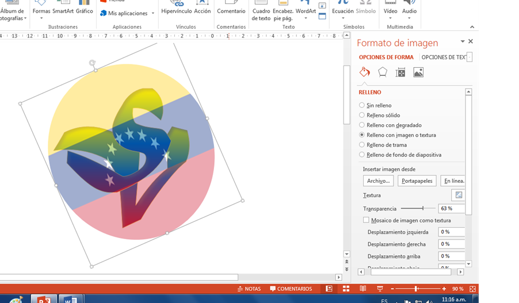Switch to Normal view in status bar
Screen dimensions: 519x303
click(329, 289)
